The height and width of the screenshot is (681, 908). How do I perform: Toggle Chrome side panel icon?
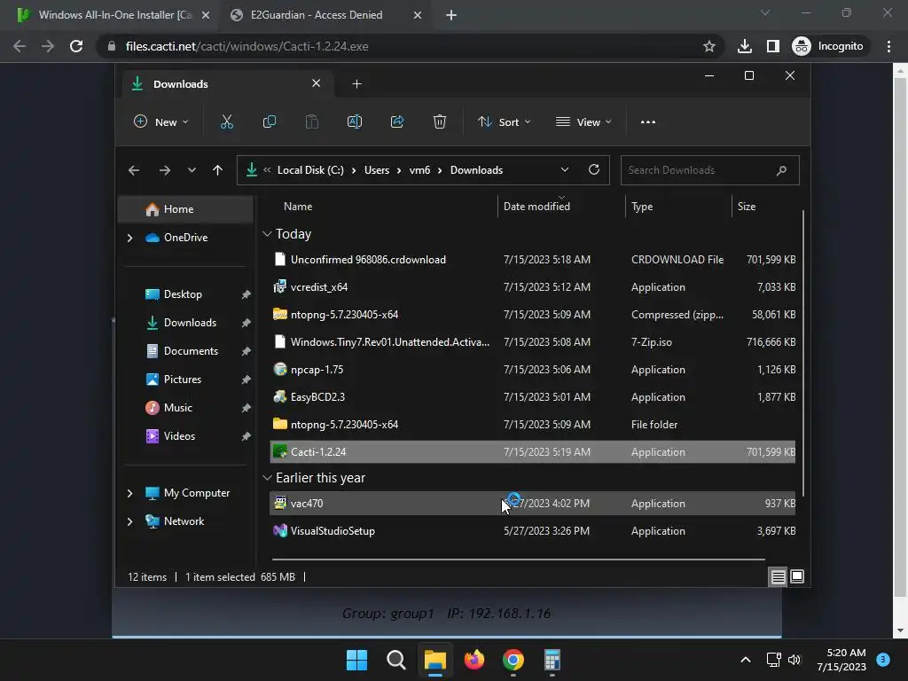pyautogui.click(x=772, y=46)
